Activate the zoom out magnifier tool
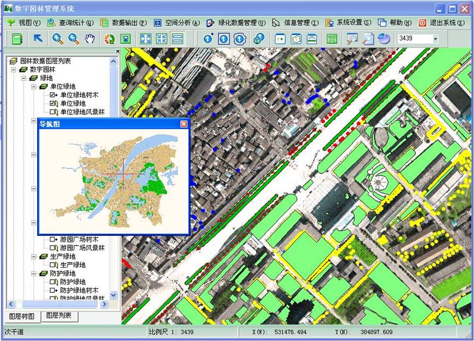474x341 pixels. [x=73, y=39]
